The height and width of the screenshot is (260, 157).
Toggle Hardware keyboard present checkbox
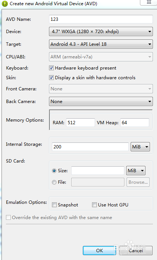click(51, 68)
